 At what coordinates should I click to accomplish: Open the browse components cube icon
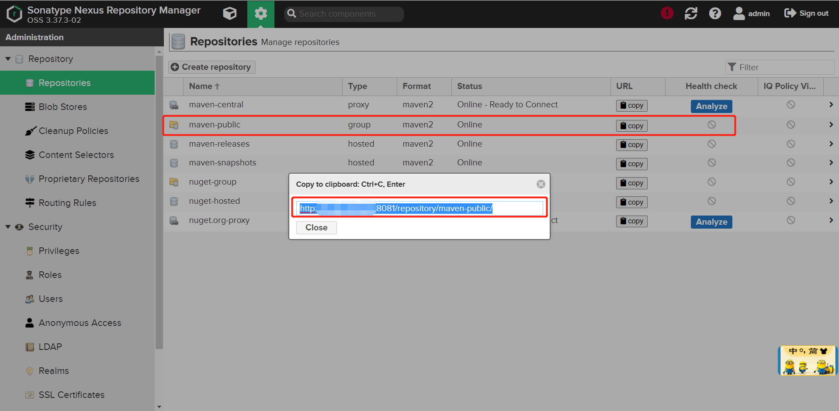(229, 14)
